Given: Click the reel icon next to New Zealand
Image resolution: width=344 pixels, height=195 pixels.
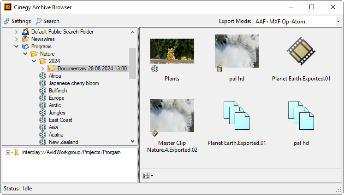Looking at the screenshot, I should 42,142.
